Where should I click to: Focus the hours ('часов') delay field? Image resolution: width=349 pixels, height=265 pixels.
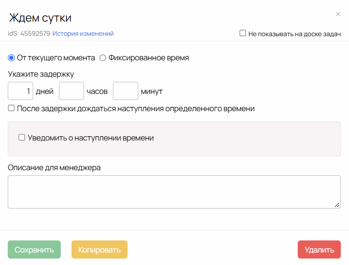[x=72, y=91]
